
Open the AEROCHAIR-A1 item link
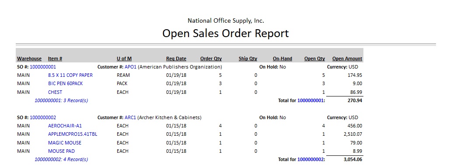point(65,126)
